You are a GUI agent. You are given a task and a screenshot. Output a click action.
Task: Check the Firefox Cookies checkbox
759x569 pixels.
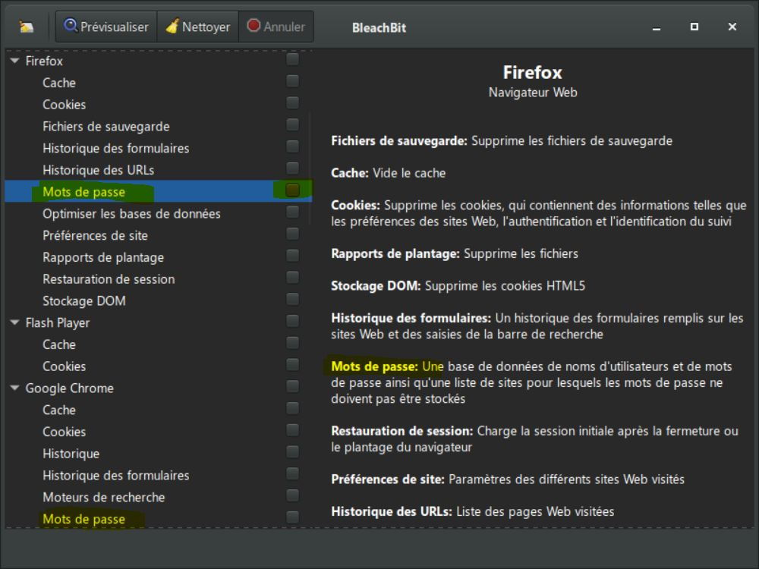pos(292,102)
